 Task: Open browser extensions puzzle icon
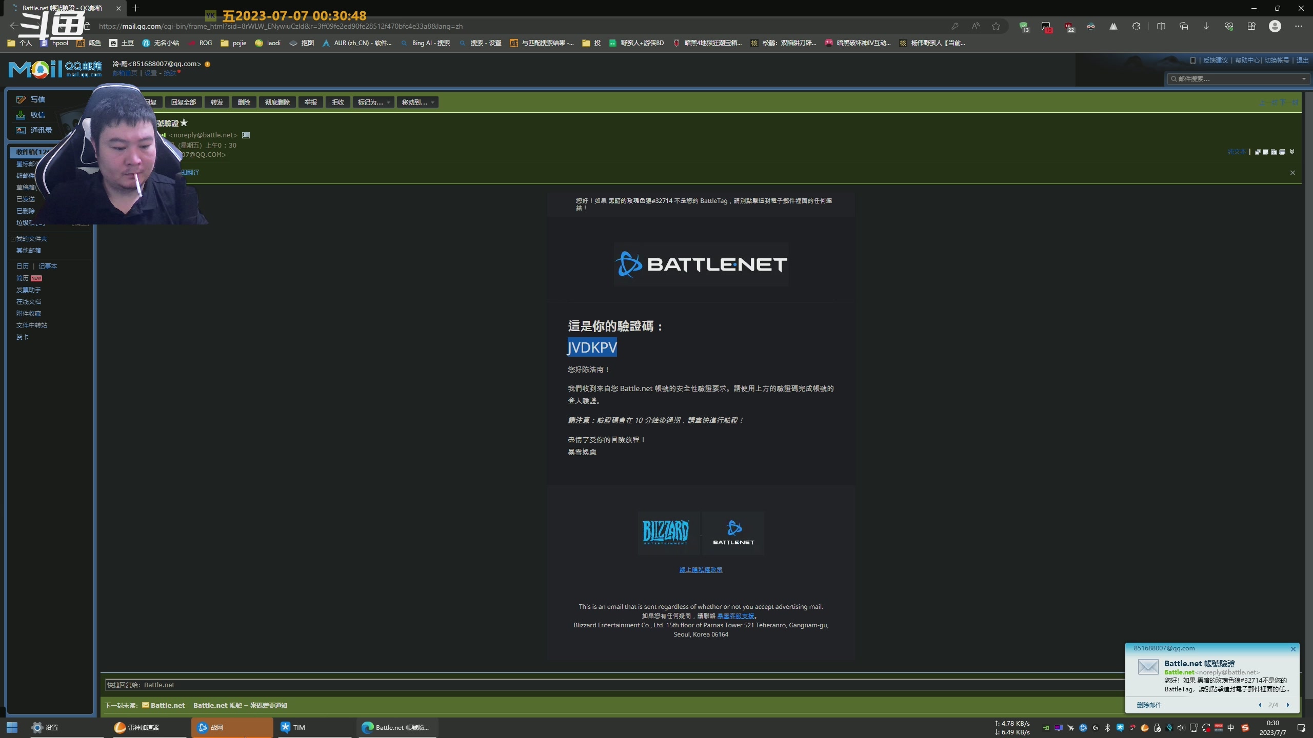[x=1136, y=26]
